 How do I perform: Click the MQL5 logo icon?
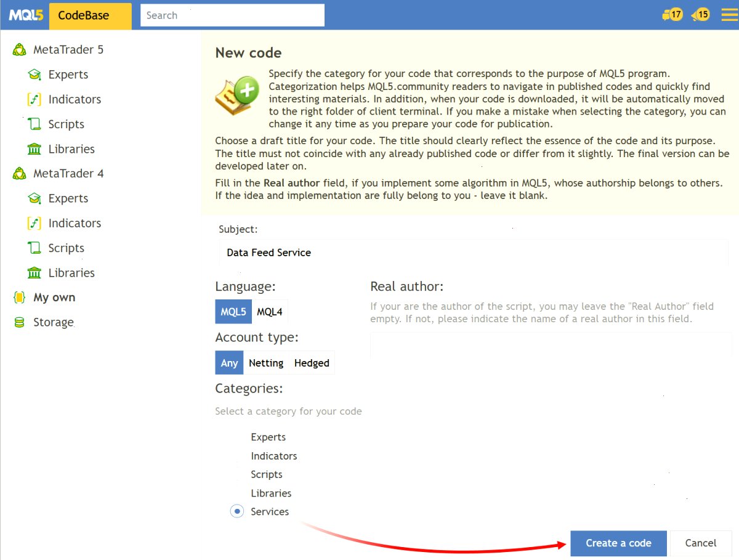coord(26,15)
